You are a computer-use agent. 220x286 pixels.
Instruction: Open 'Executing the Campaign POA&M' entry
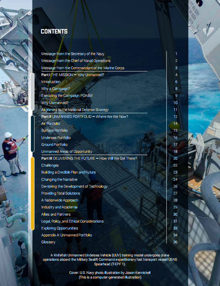[67, 95]
